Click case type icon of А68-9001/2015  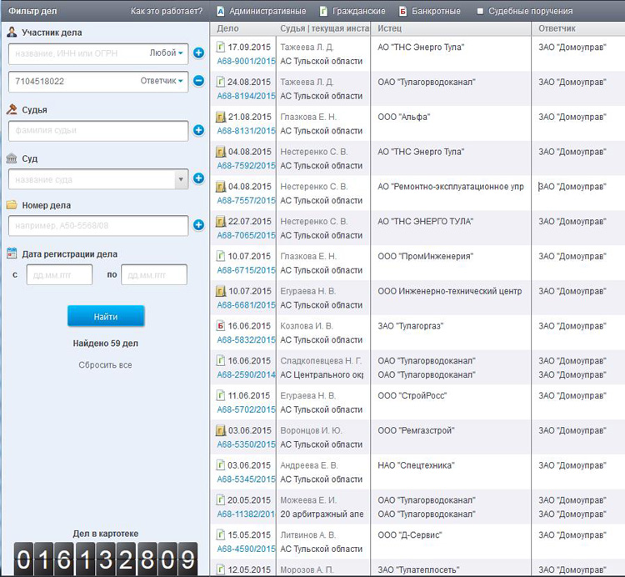pos(221,48)
